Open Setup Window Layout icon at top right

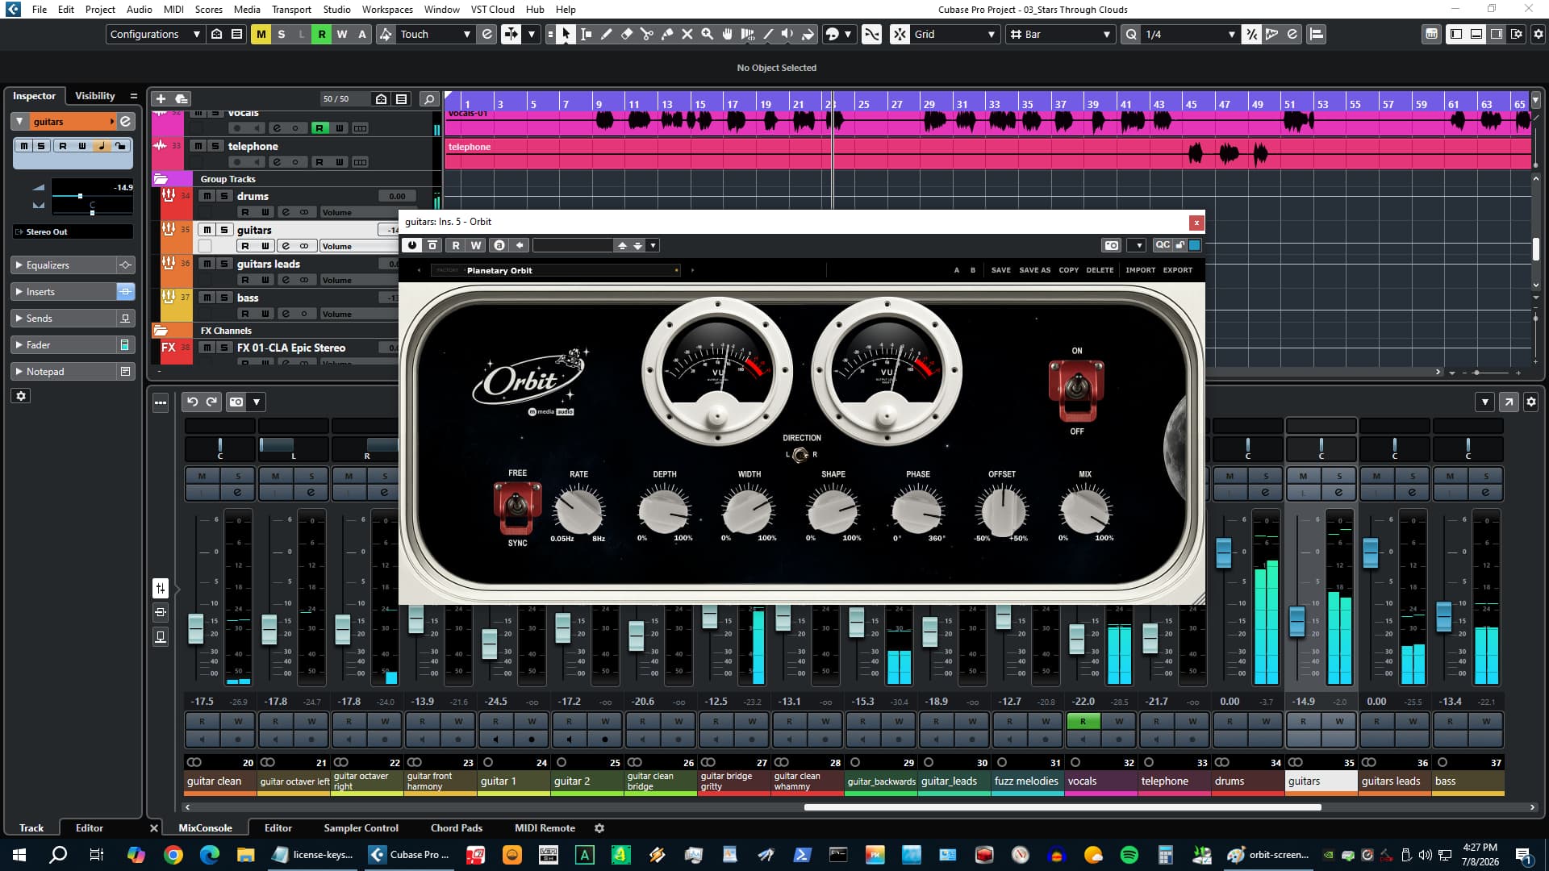[1517, 34]
